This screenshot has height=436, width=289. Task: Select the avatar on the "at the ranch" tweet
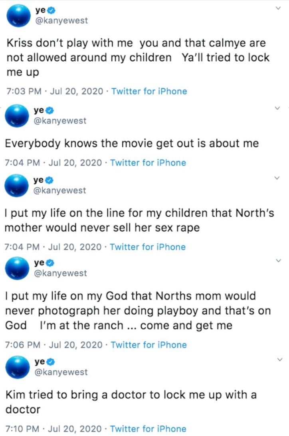[18, 269]
